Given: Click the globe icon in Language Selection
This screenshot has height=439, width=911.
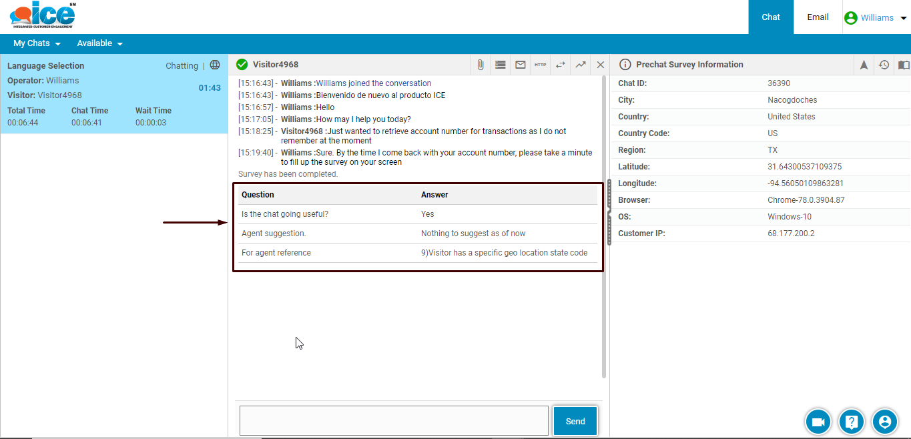Looking at the screenshot, I should point(215,65).
